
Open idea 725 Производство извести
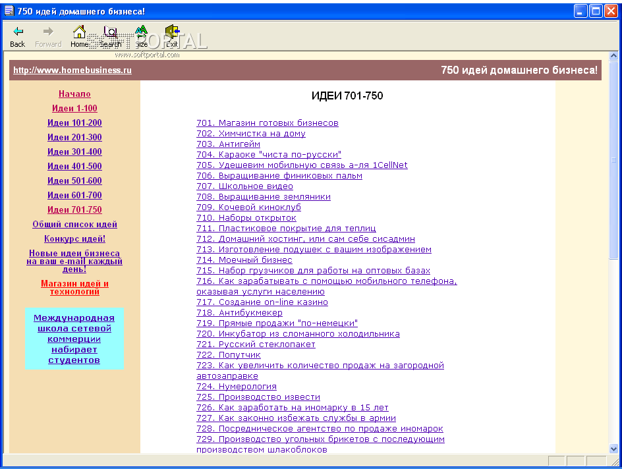(258, 397)
